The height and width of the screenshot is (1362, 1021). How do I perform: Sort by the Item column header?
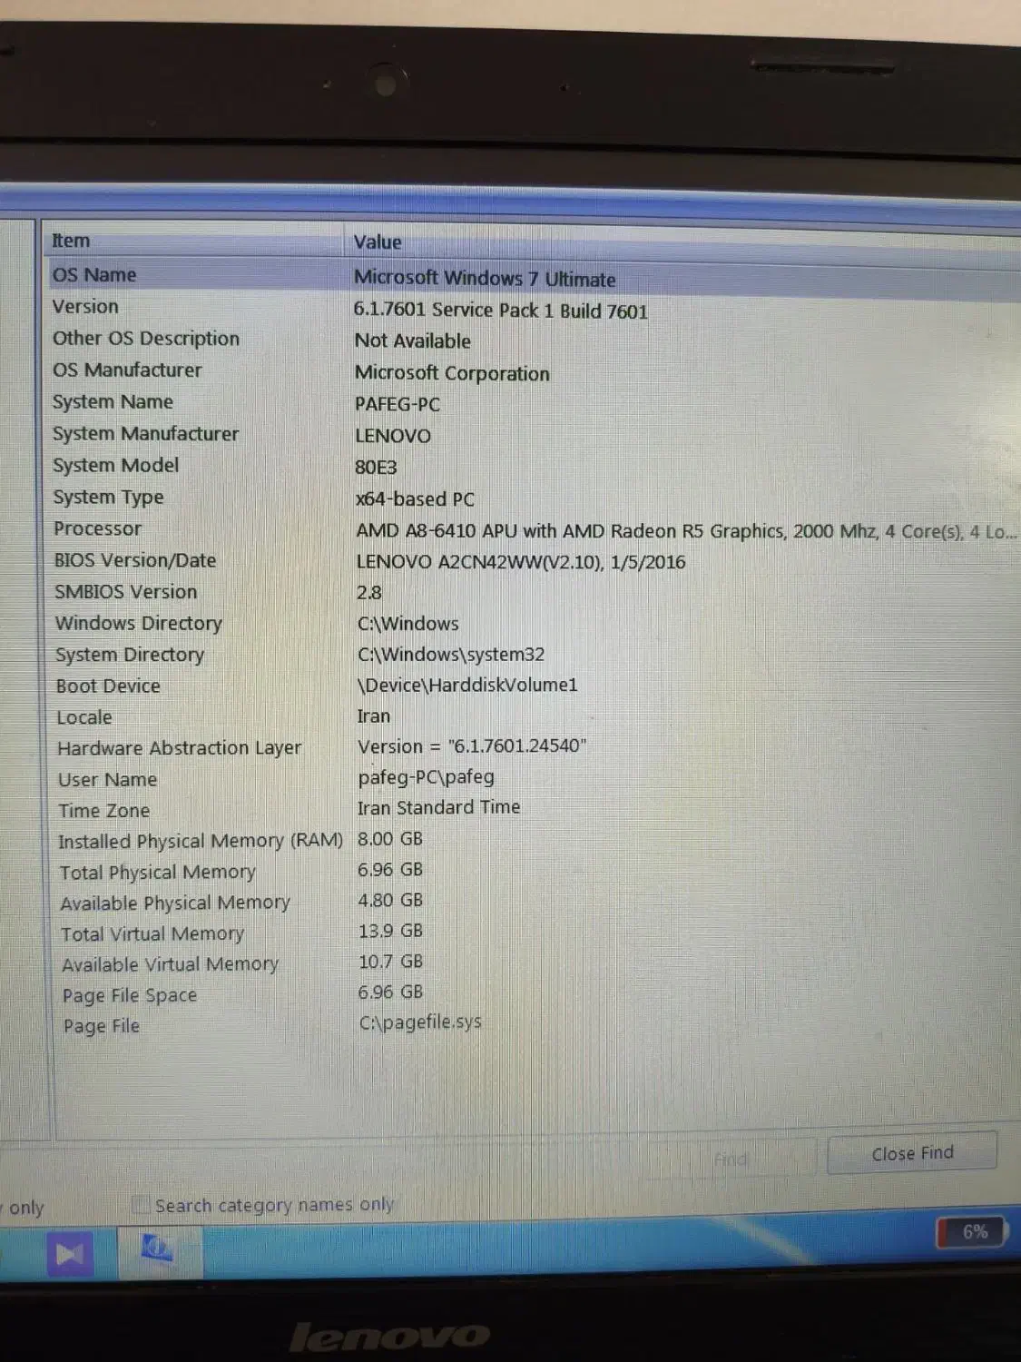[x=192, y=241]
